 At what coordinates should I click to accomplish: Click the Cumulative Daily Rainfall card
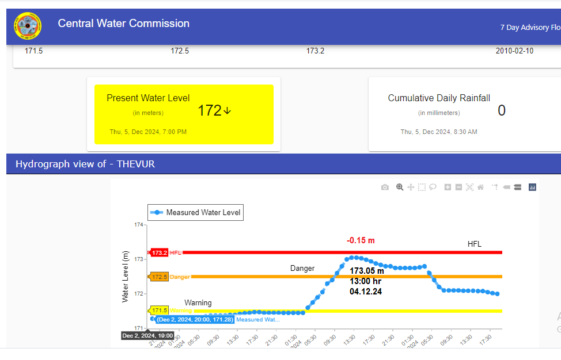[x=464, y=114]
